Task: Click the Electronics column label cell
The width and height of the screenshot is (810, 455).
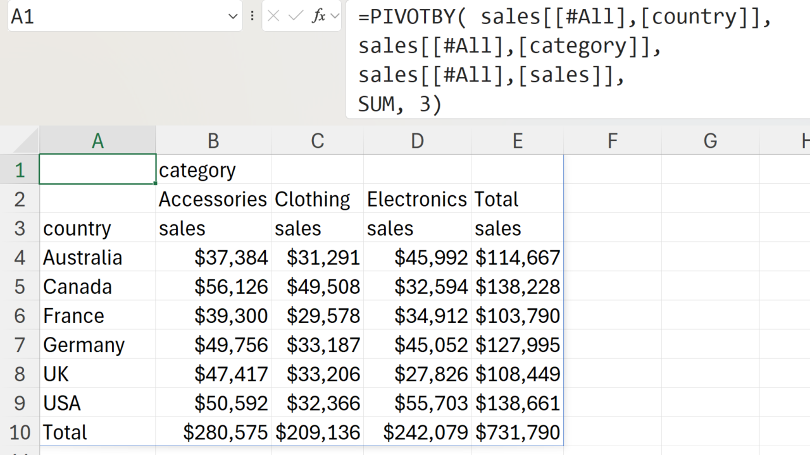Action: (417, 200)
